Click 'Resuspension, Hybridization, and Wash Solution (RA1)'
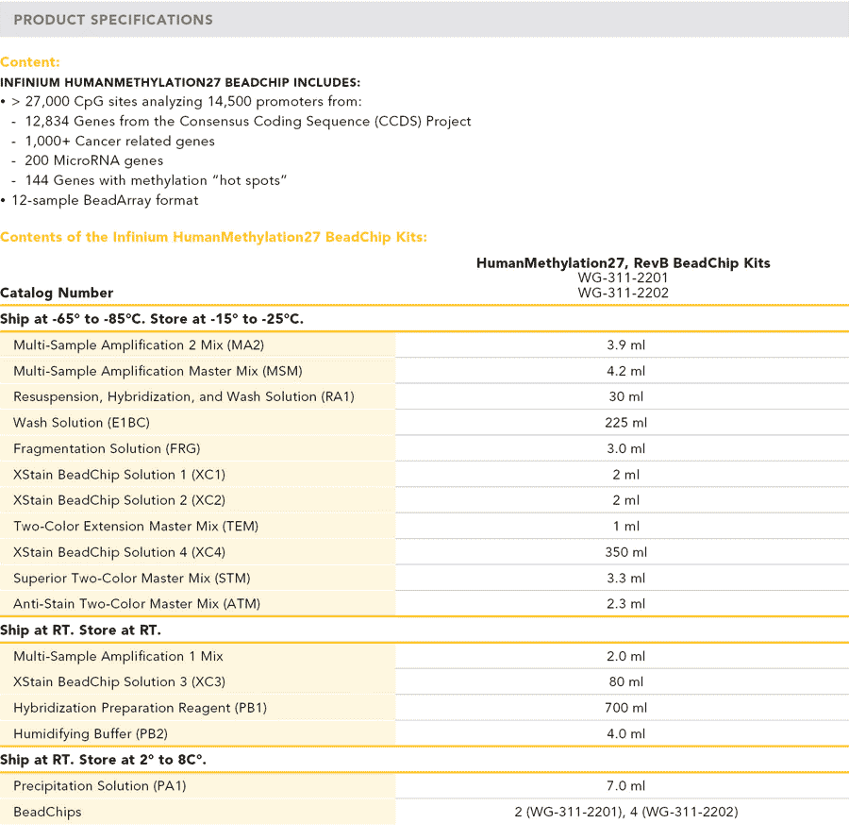 pos(184,397)
